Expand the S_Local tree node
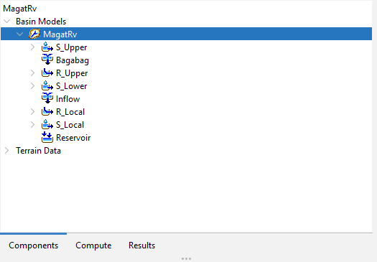Image resolution: width=377 pixels, height=262 pixels. pos(33,124)
